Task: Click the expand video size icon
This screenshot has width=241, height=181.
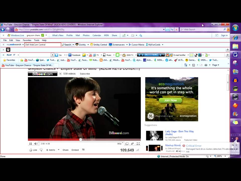Action: coord(133,144)
